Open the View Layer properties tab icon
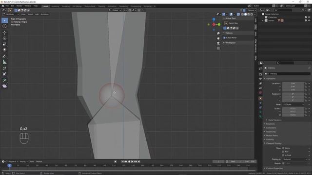Viewport: 312px width, 175px height. 260,84
